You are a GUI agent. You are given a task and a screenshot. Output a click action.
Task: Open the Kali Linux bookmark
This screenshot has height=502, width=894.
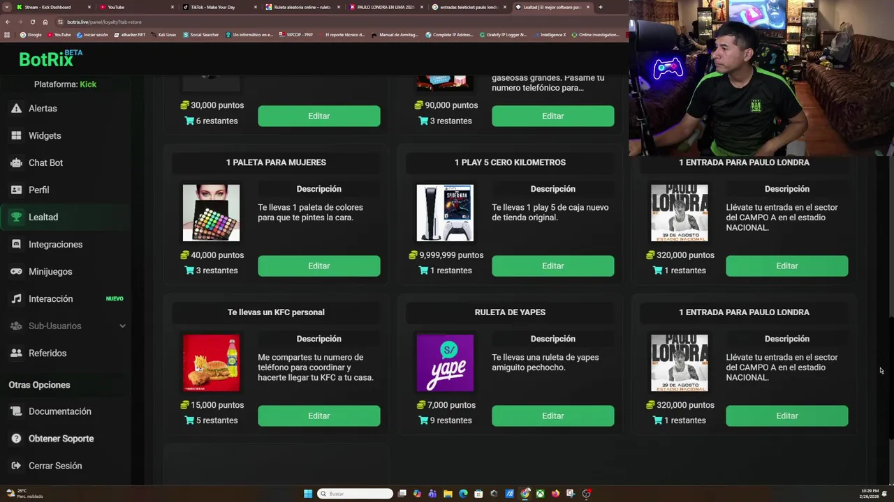(163, 34)
